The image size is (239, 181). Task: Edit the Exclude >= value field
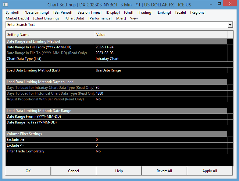click(161, 140)
